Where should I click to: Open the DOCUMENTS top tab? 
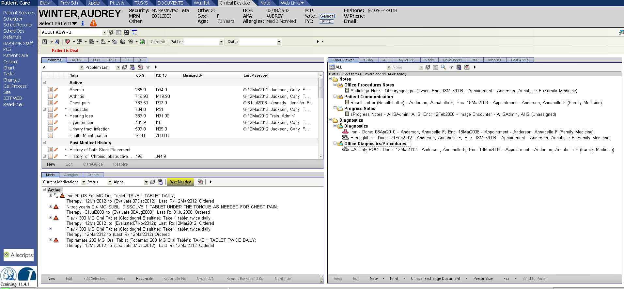coord(170,3)
